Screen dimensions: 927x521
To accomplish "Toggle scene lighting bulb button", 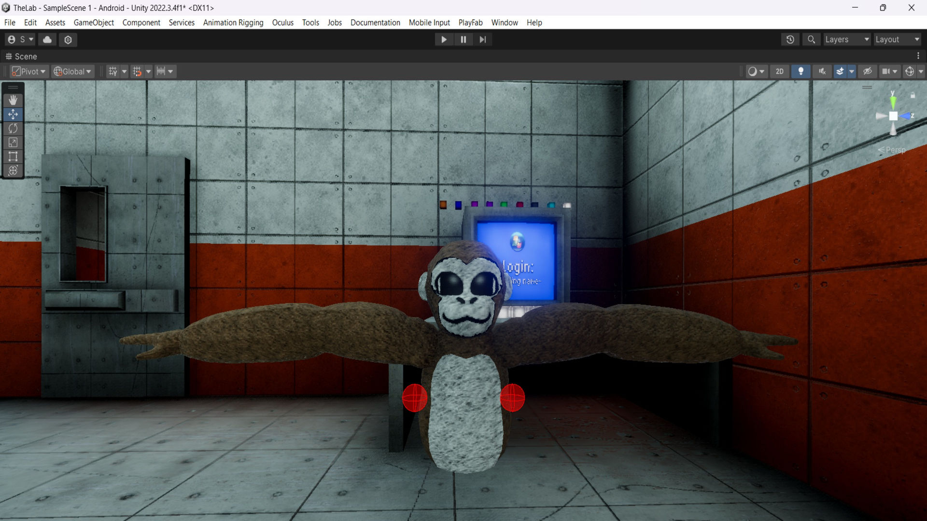I will pos(801,71).
